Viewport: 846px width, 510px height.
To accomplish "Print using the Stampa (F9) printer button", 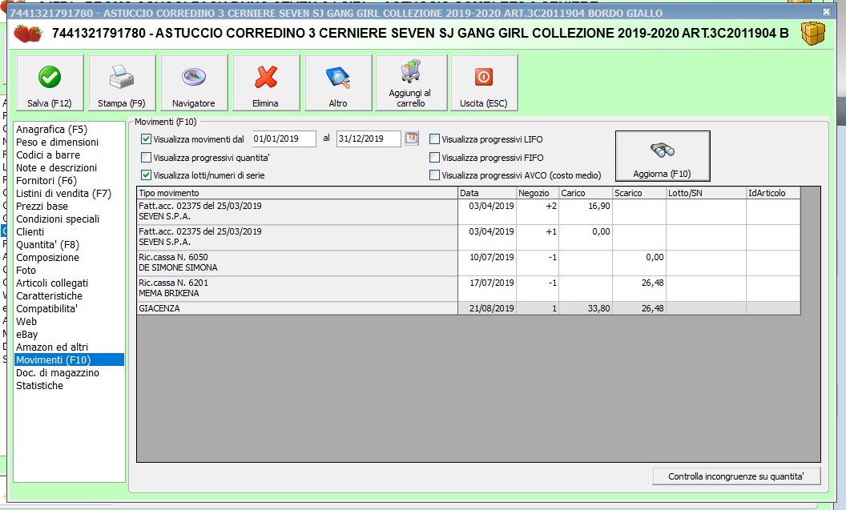I will tap(122, 83).
